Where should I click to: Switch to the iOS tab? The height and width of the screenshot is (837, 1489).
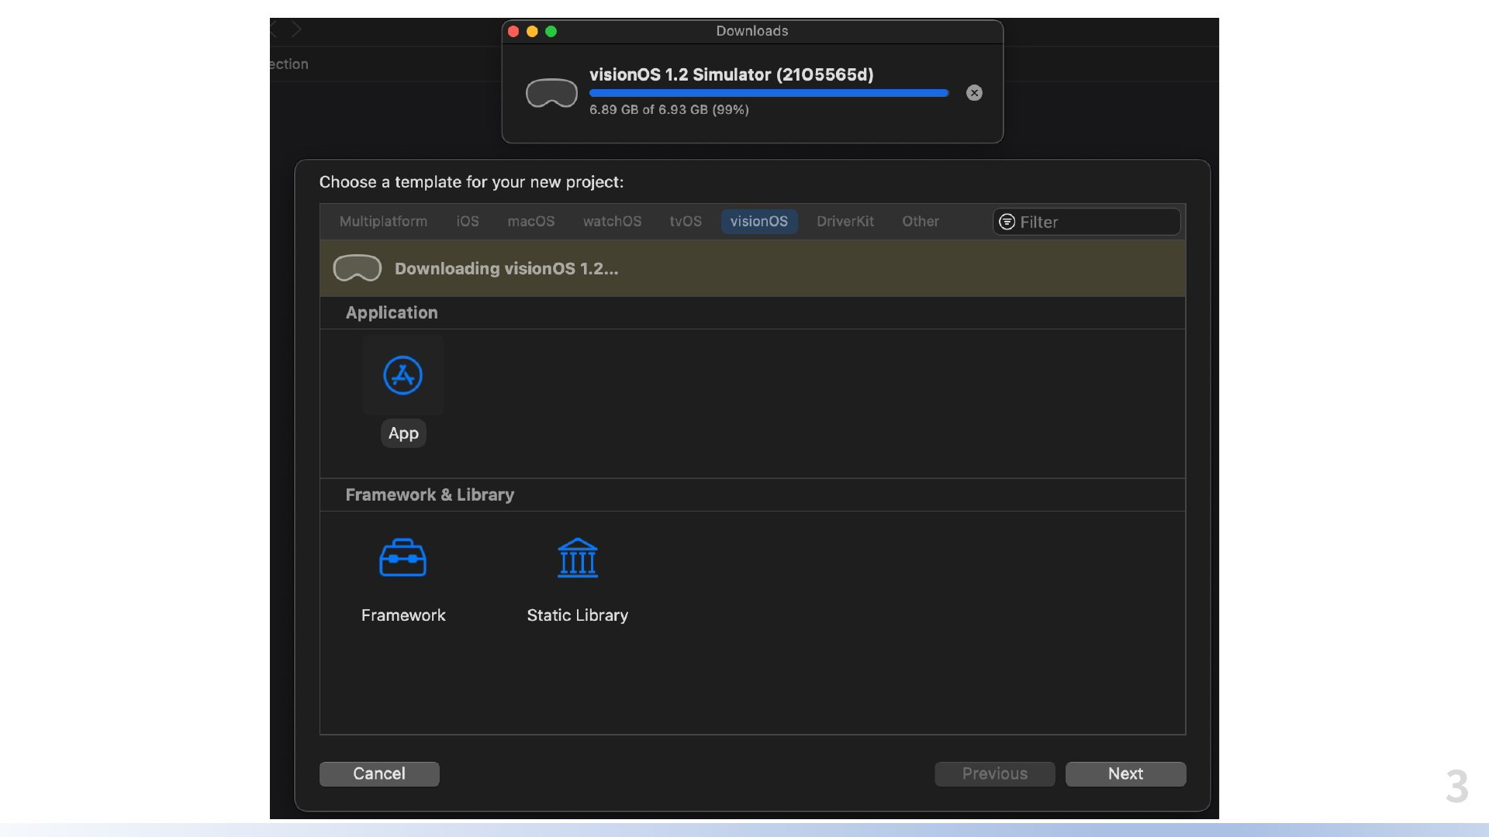pyautogui.click(x=468, y=222)
